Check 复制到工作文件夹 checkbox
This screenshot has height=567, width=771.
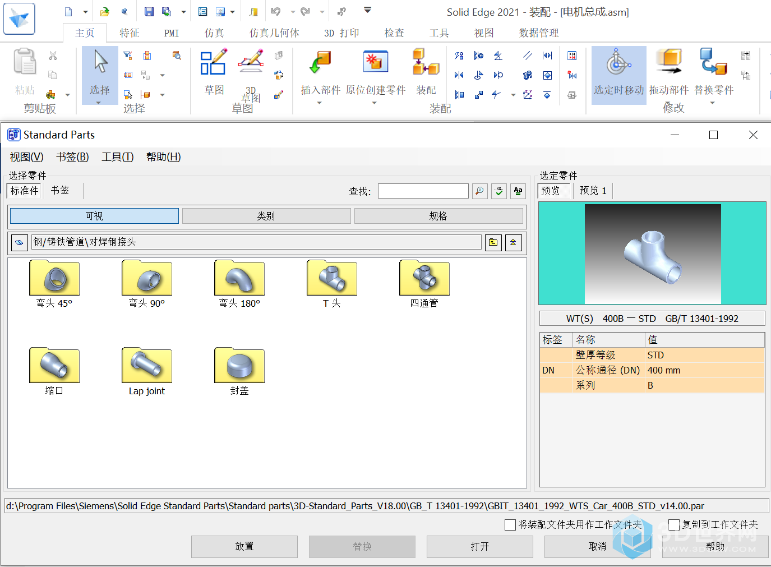[x=674, y=525]
